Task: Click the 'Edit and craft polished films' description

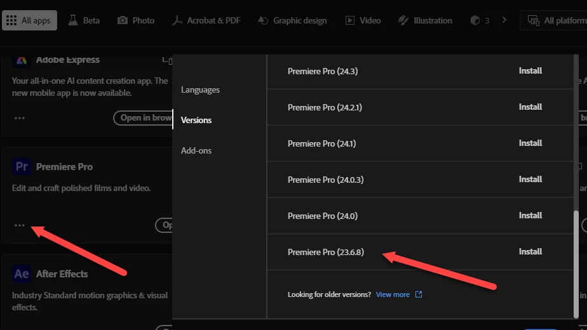Action: point(81,188)
